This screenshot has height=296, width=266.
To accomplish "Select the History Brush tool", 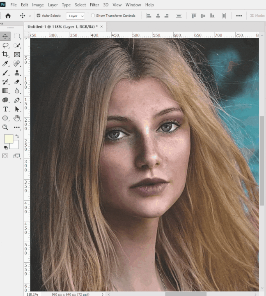I will tap(5, 82).
